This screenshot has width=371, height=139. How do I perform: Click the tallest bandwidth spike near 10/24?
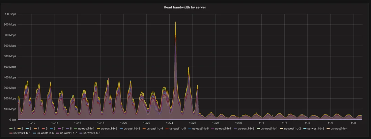(x=175, y=22)
